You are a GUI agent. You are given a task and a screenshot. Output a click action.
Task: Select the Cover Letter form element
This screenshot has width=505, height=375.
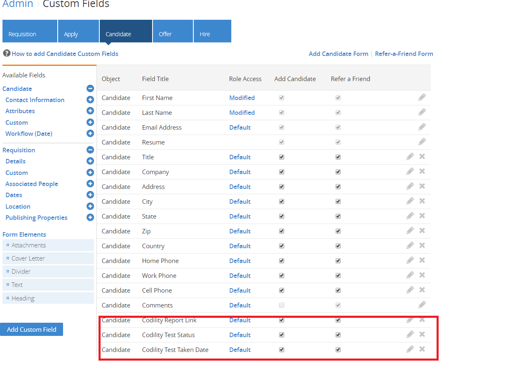pos(48,258)
